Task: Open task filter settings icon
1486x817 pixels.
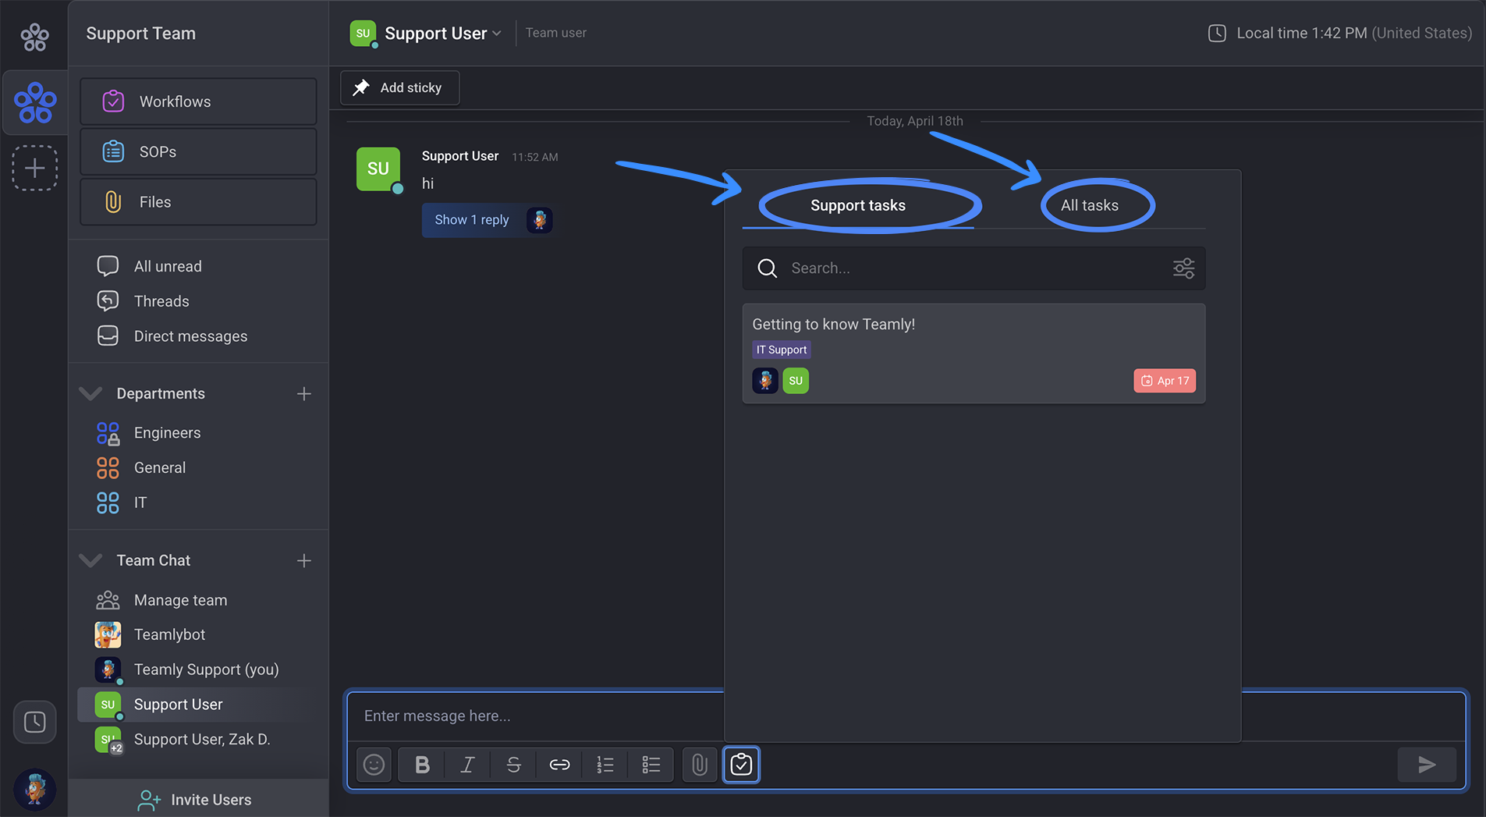Action: [1183, 268]
